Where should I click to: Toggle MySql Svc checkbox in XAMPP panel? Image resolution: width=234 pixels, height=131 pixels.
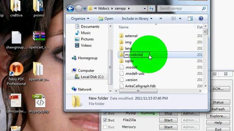(105, 113)
